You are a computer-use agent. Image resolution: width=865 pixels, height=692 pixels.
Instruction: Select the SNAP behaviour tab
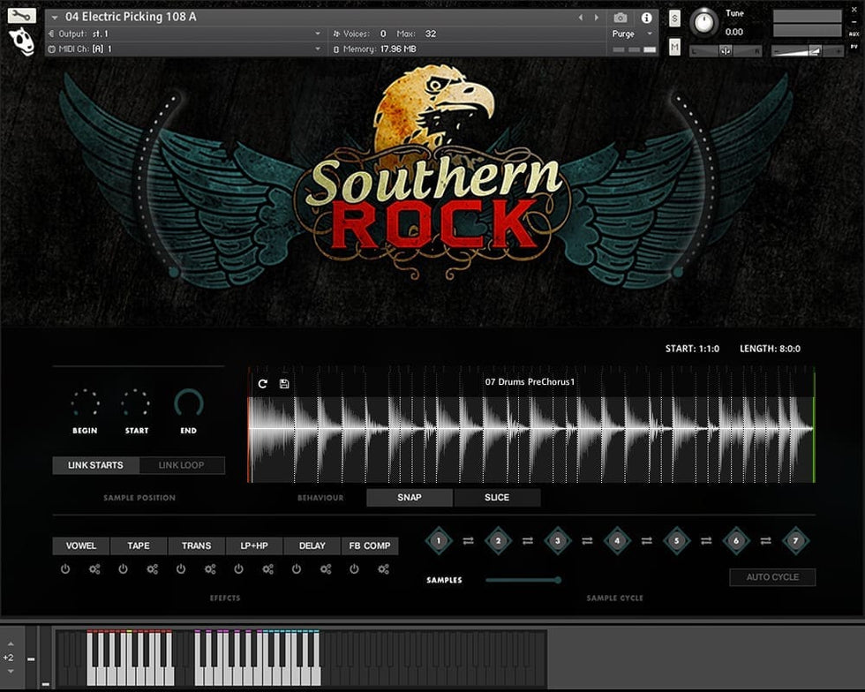[410, 497]
